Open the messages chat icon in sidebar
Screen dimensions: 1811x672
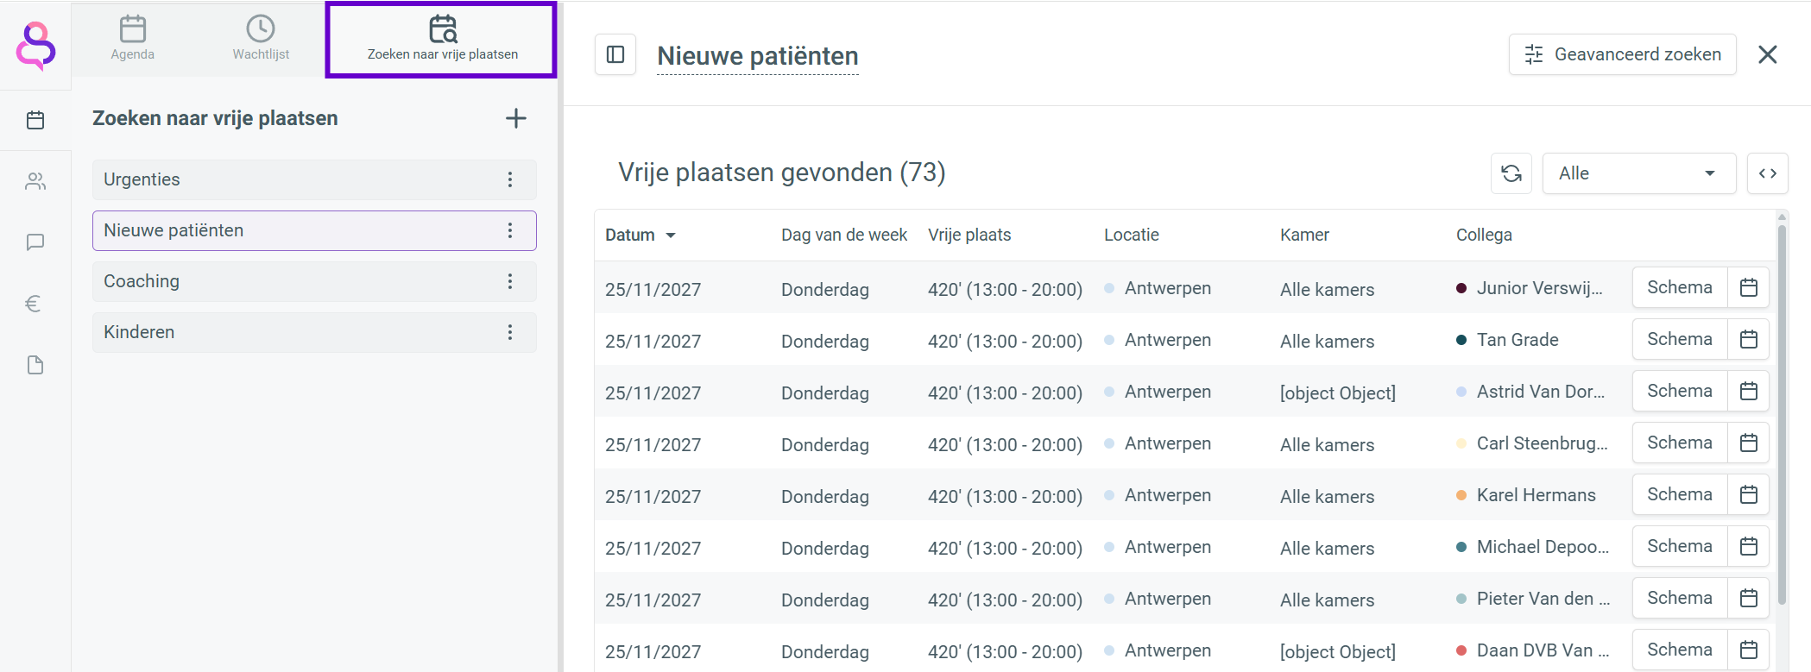tap(35, 242)
